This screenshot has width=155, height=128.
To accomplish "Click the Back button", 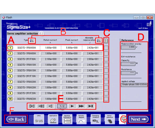I will [16, 119].
